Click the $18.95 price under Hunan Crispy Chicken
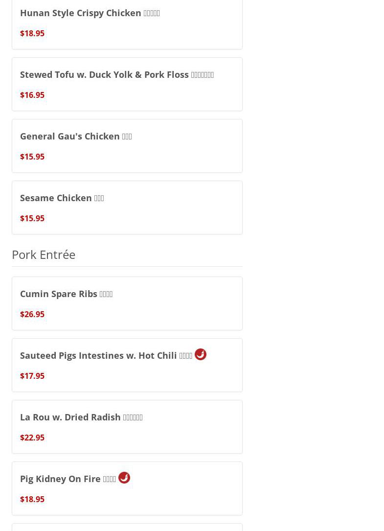 [x=32, y=33]
